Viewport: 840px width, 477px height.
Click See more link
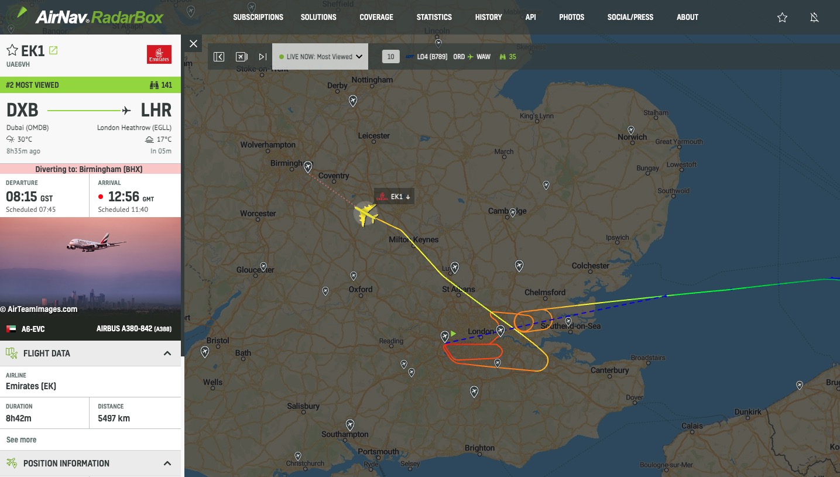[x=21, y=440]
